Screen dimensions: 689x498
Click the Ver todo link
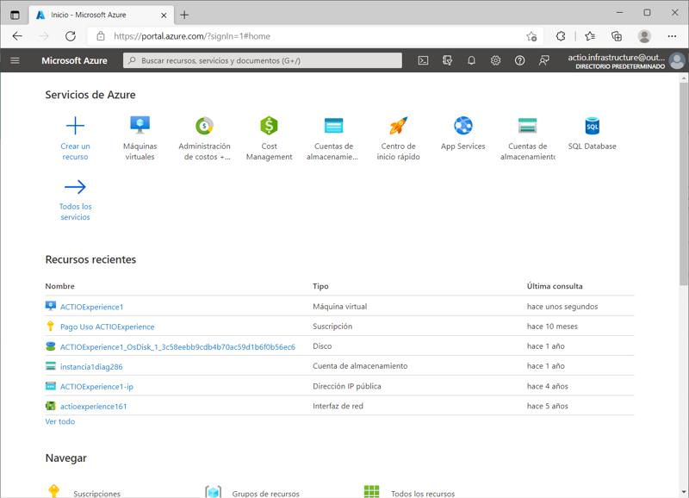point(60,421)
